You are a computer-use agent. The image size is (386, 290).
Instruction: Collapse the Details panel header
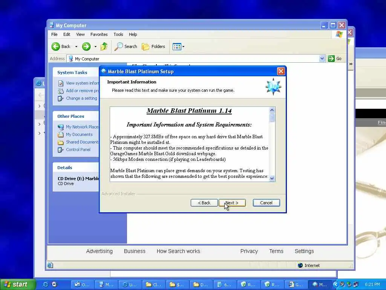[x=76, y=167]
